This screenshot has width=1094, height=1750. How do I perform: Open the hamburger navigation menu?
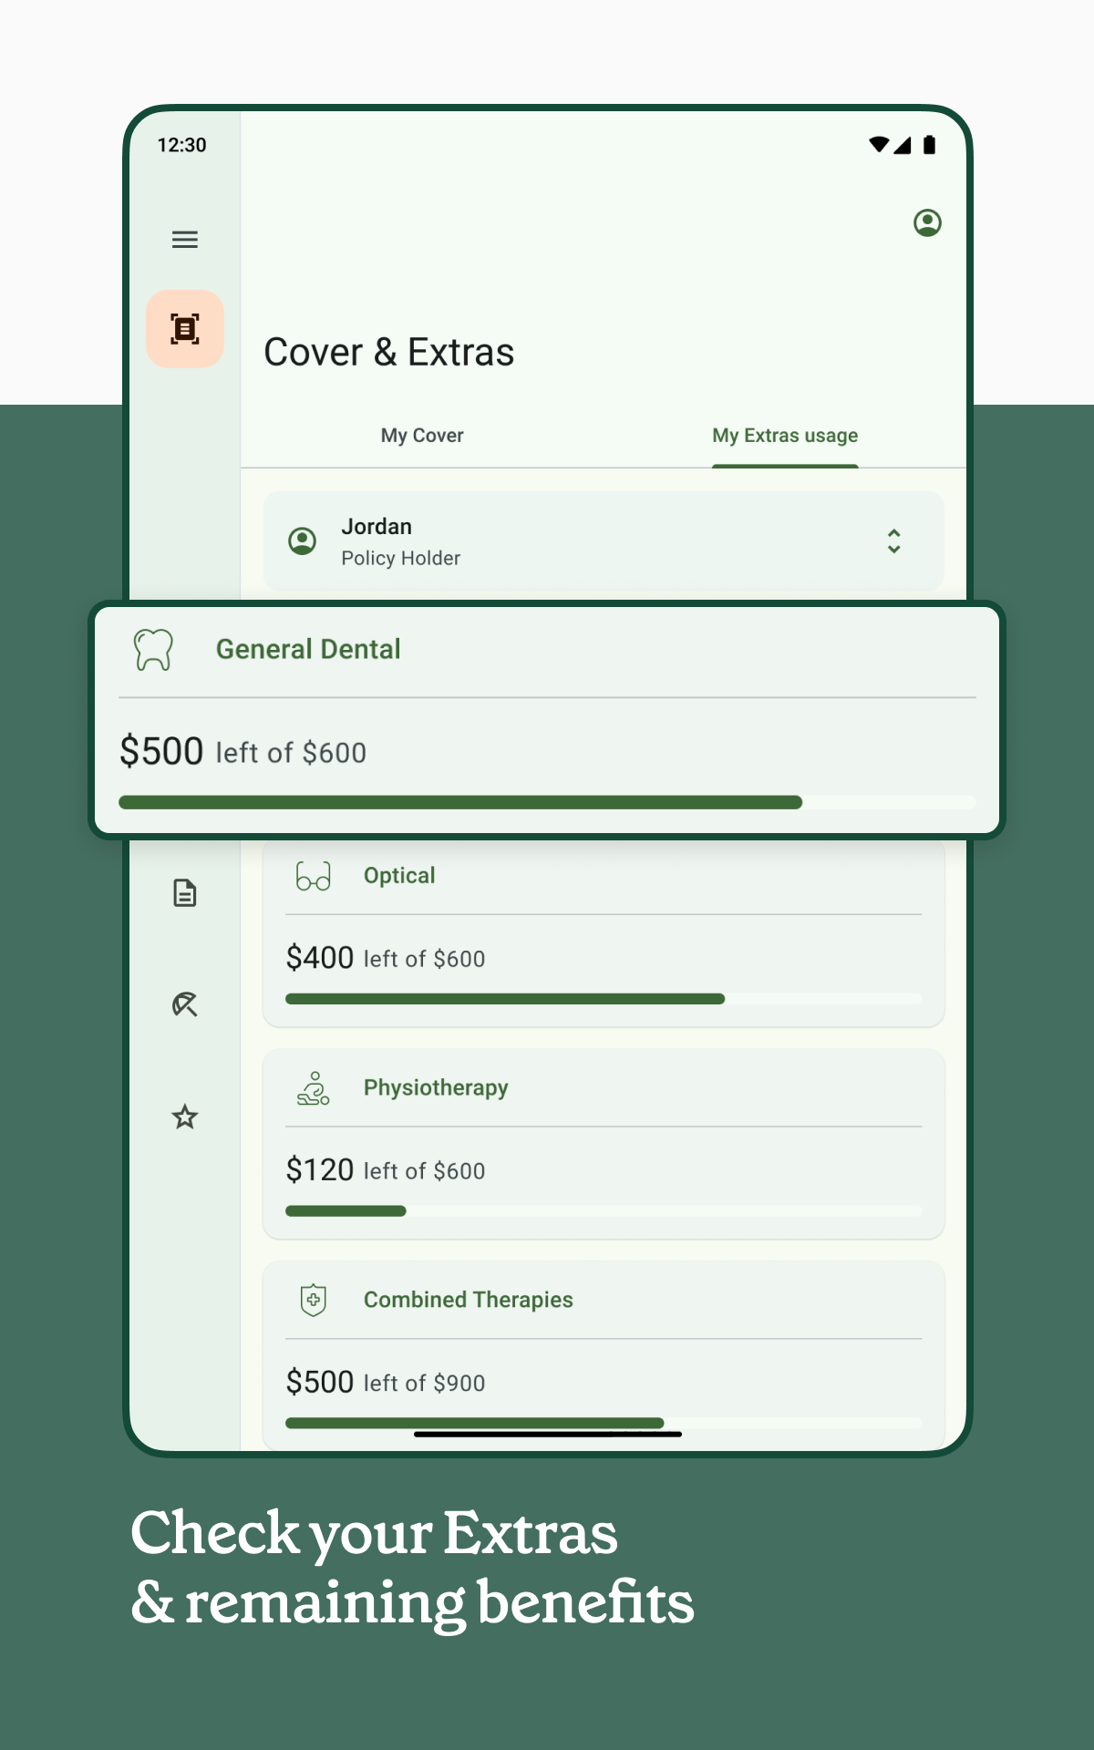pos(185,239)
